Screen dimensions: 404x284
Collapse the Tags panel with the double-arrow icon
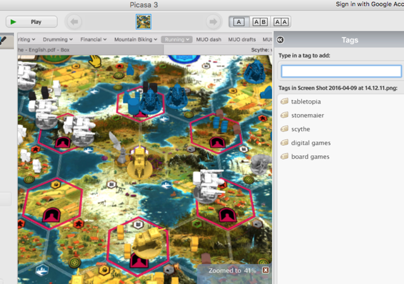point(280,40)
